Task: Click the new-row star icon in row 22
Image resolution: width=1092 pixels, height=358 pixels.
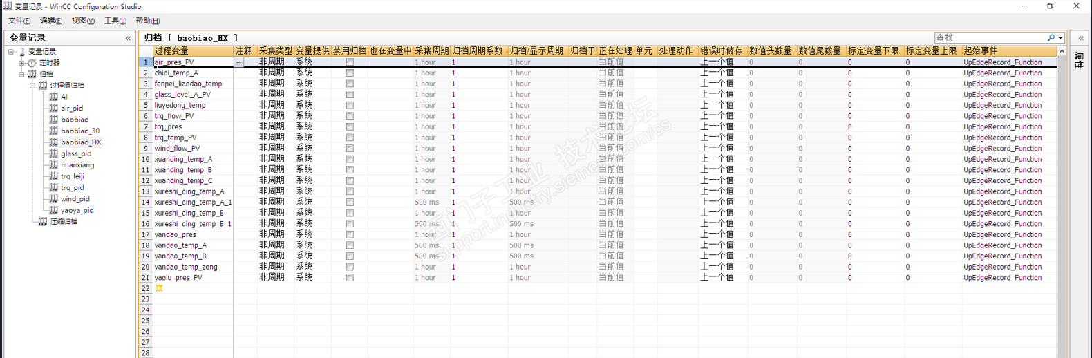Action: point(159,288)
